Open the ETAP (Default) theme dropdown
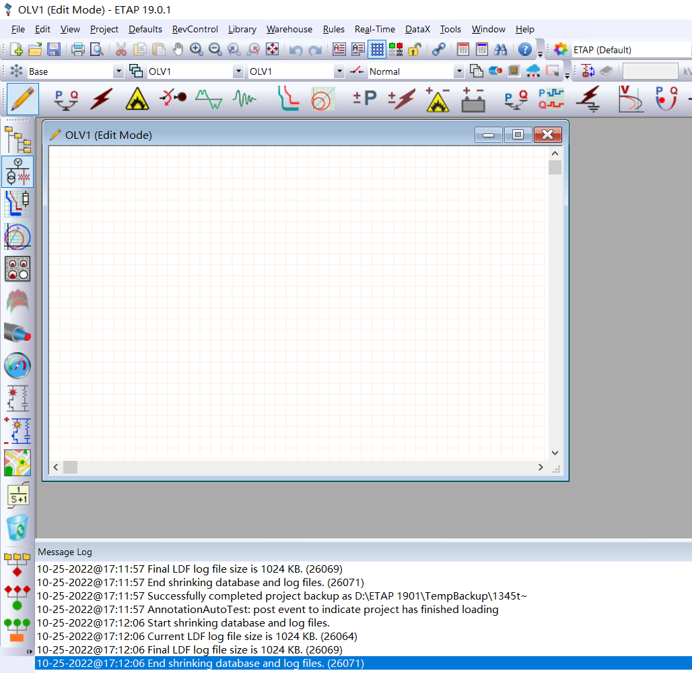 pos(631,50)
